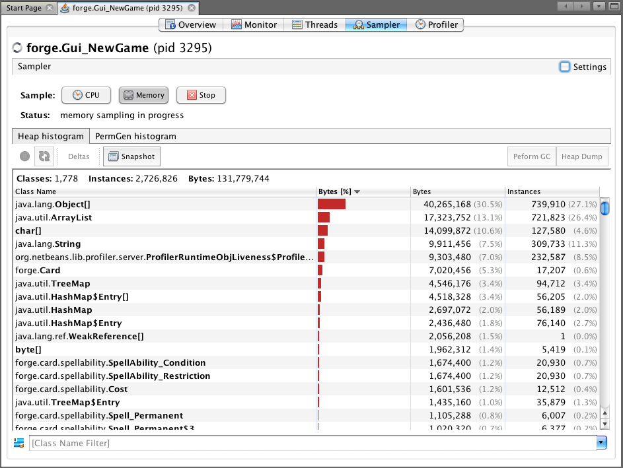Click the Heap Dump button

coord(581,156)
